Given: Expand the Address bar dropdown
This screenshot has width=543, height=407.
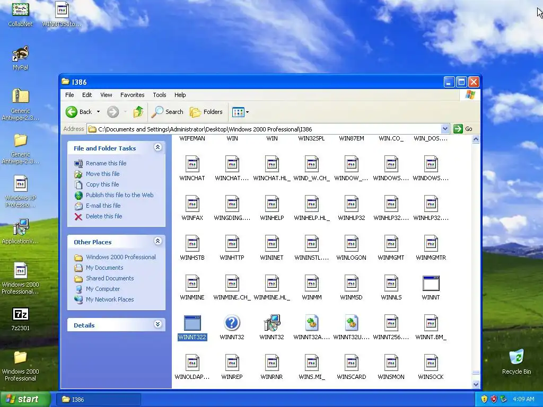Looking at the screenshot, I should click(x=445, y=129).
